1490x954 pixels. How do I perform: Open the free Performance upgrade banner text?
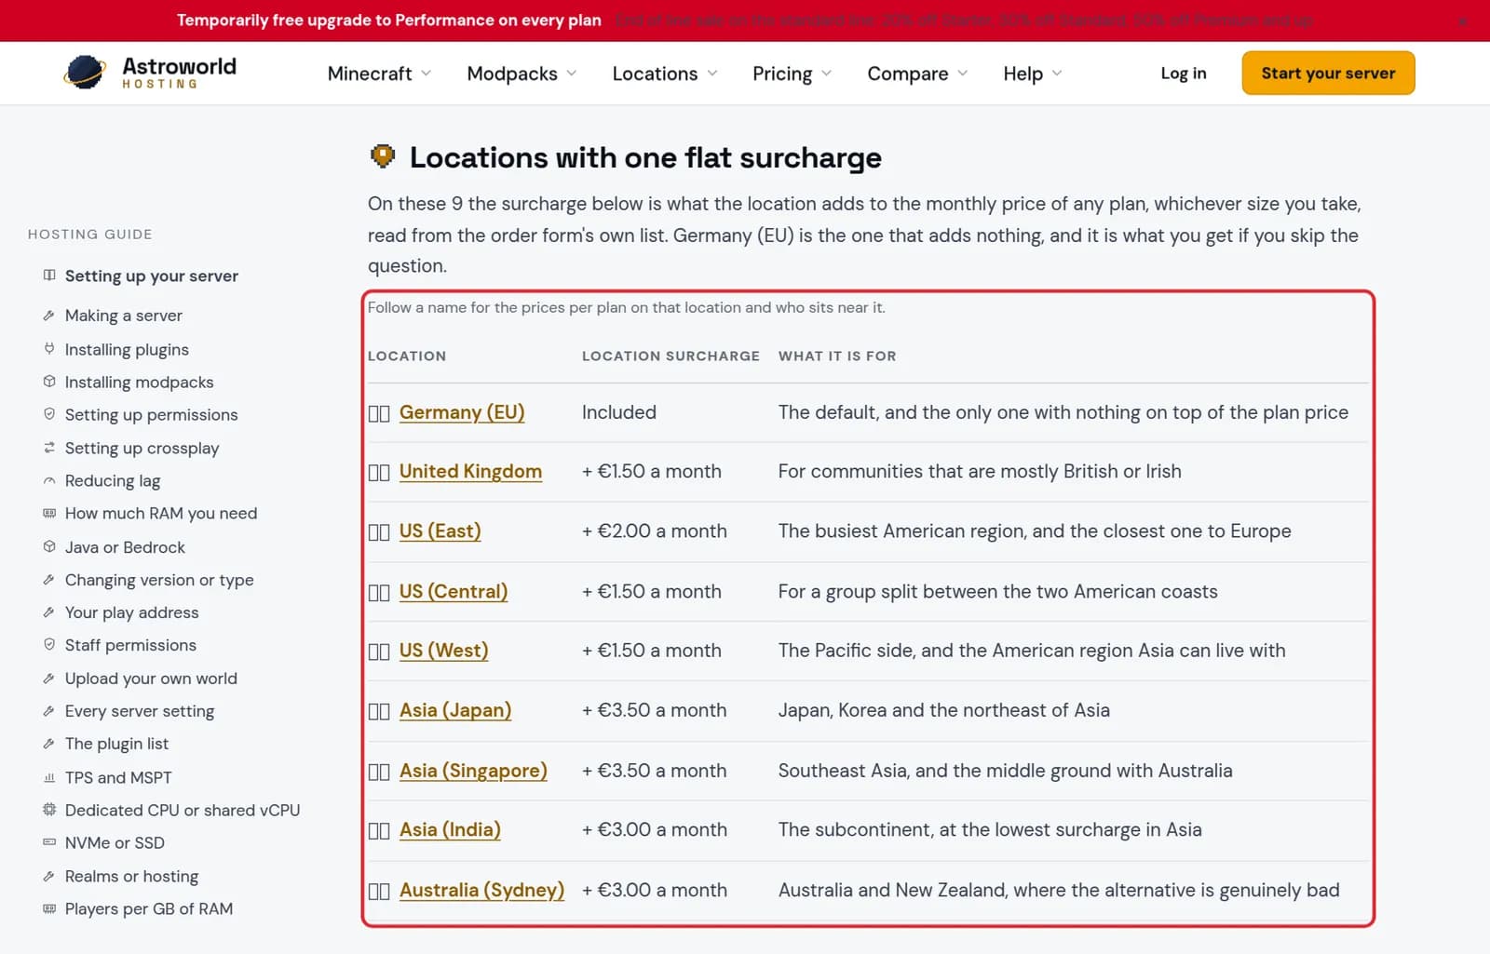(x=389, y=20)
